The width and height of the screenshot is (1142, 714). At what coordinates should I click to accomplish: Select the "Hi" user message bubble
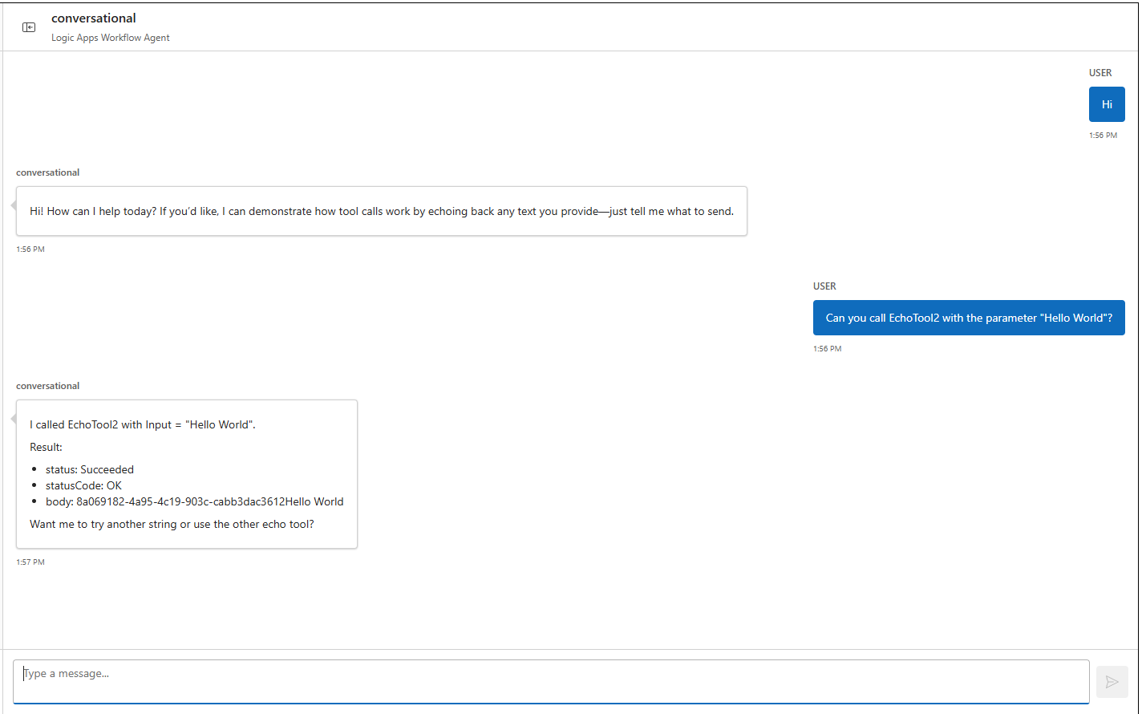point(1107,104)
